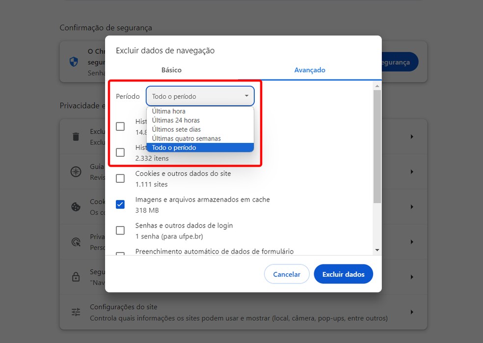The width and height of the screenshot is (483, 343).
Task: Switch to the Avançado tab
Action: pos(310,70)
